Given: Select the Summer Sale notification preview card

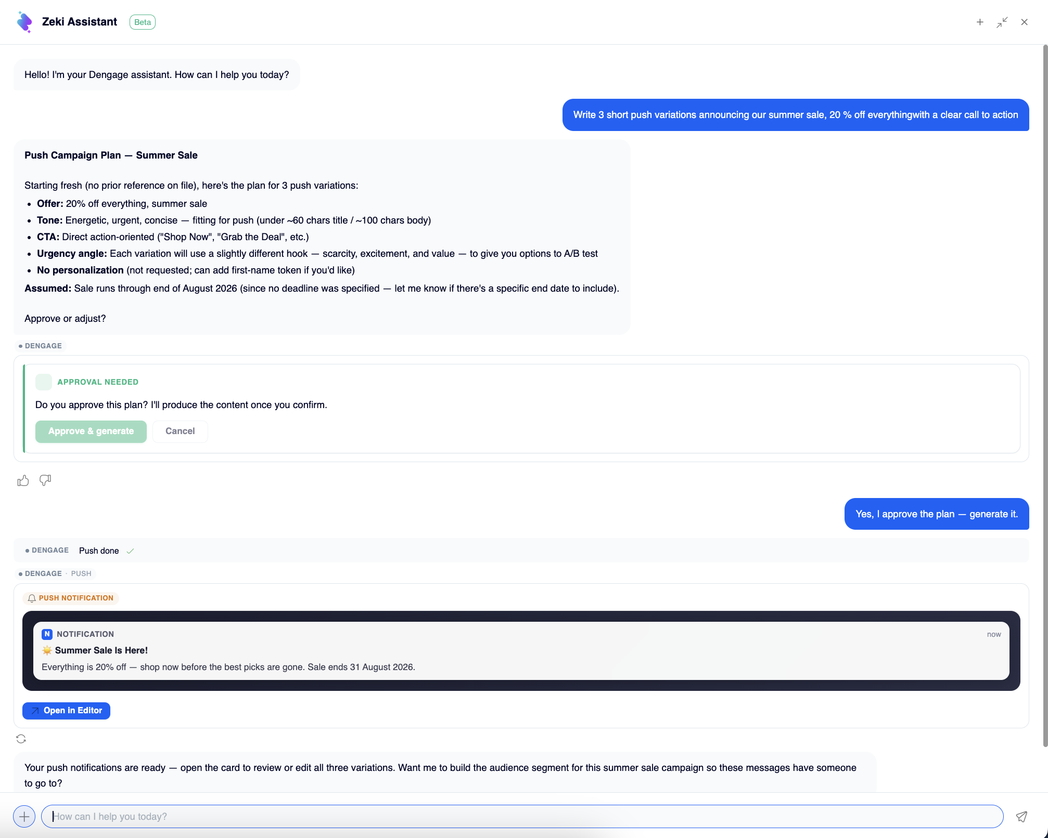Looking at the screenshot, I should click(x=521, y=651).
